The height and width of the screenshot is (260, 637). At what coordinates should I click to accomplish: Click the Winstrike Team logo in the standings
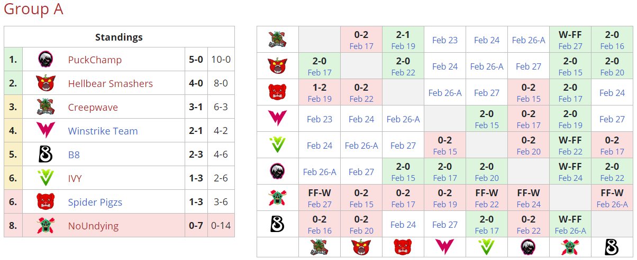click(x=46, y=131)
